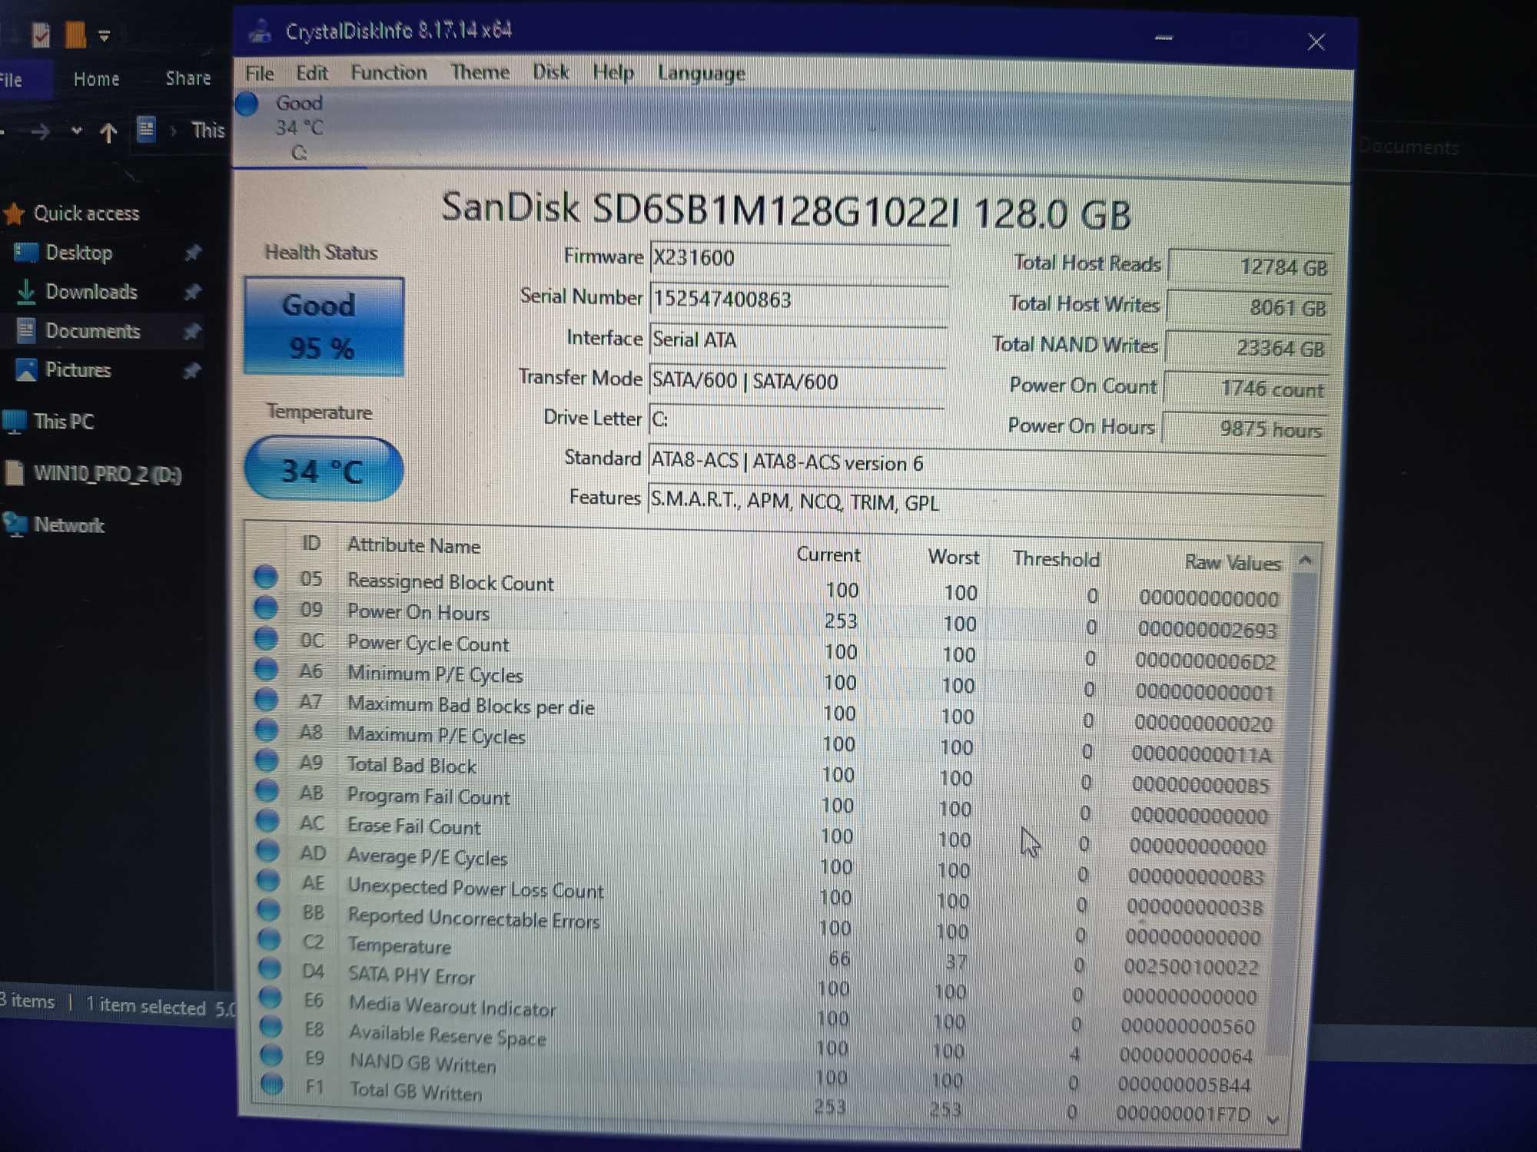Image resolution: width=1537 pixels, height=1152 pixels.
Task: Open the Help menu
Action: [612, 73]
